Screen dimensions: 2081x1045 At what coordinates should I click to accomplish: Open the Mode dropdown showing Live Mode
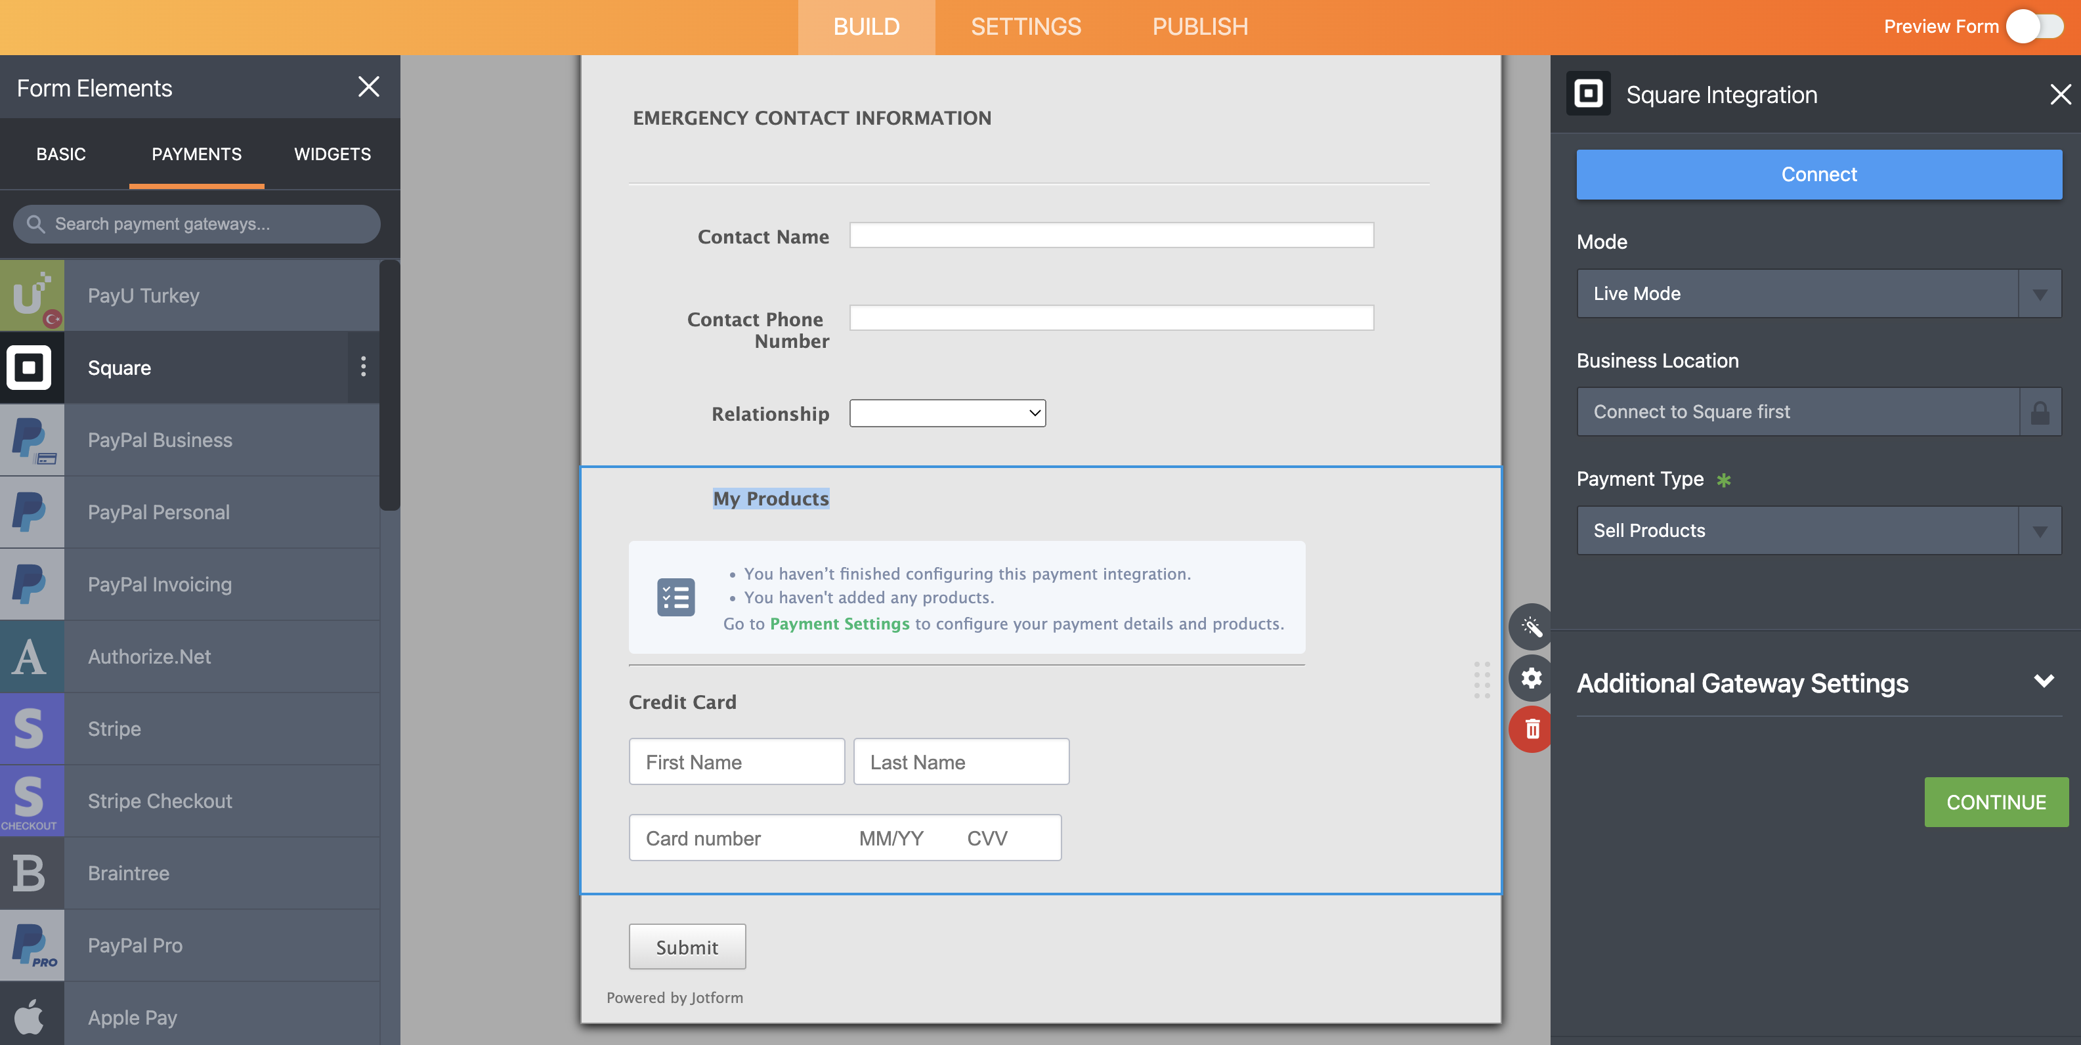(1818, 294)
